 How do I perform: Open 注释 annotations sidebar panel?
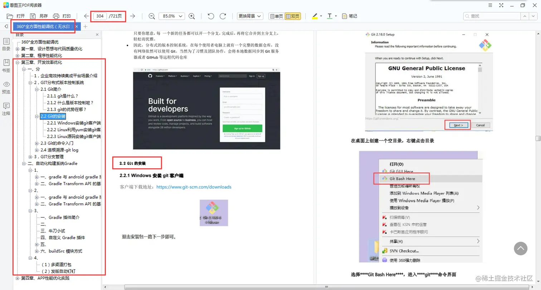pyautogui.click(x=6, y=109)
